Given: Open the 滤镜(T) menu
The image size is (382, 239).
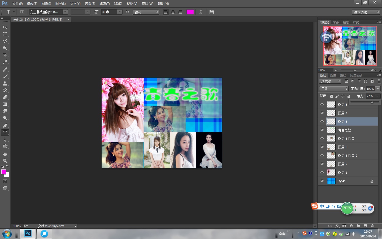Looking at the screenshot, I should click(105, 4).
